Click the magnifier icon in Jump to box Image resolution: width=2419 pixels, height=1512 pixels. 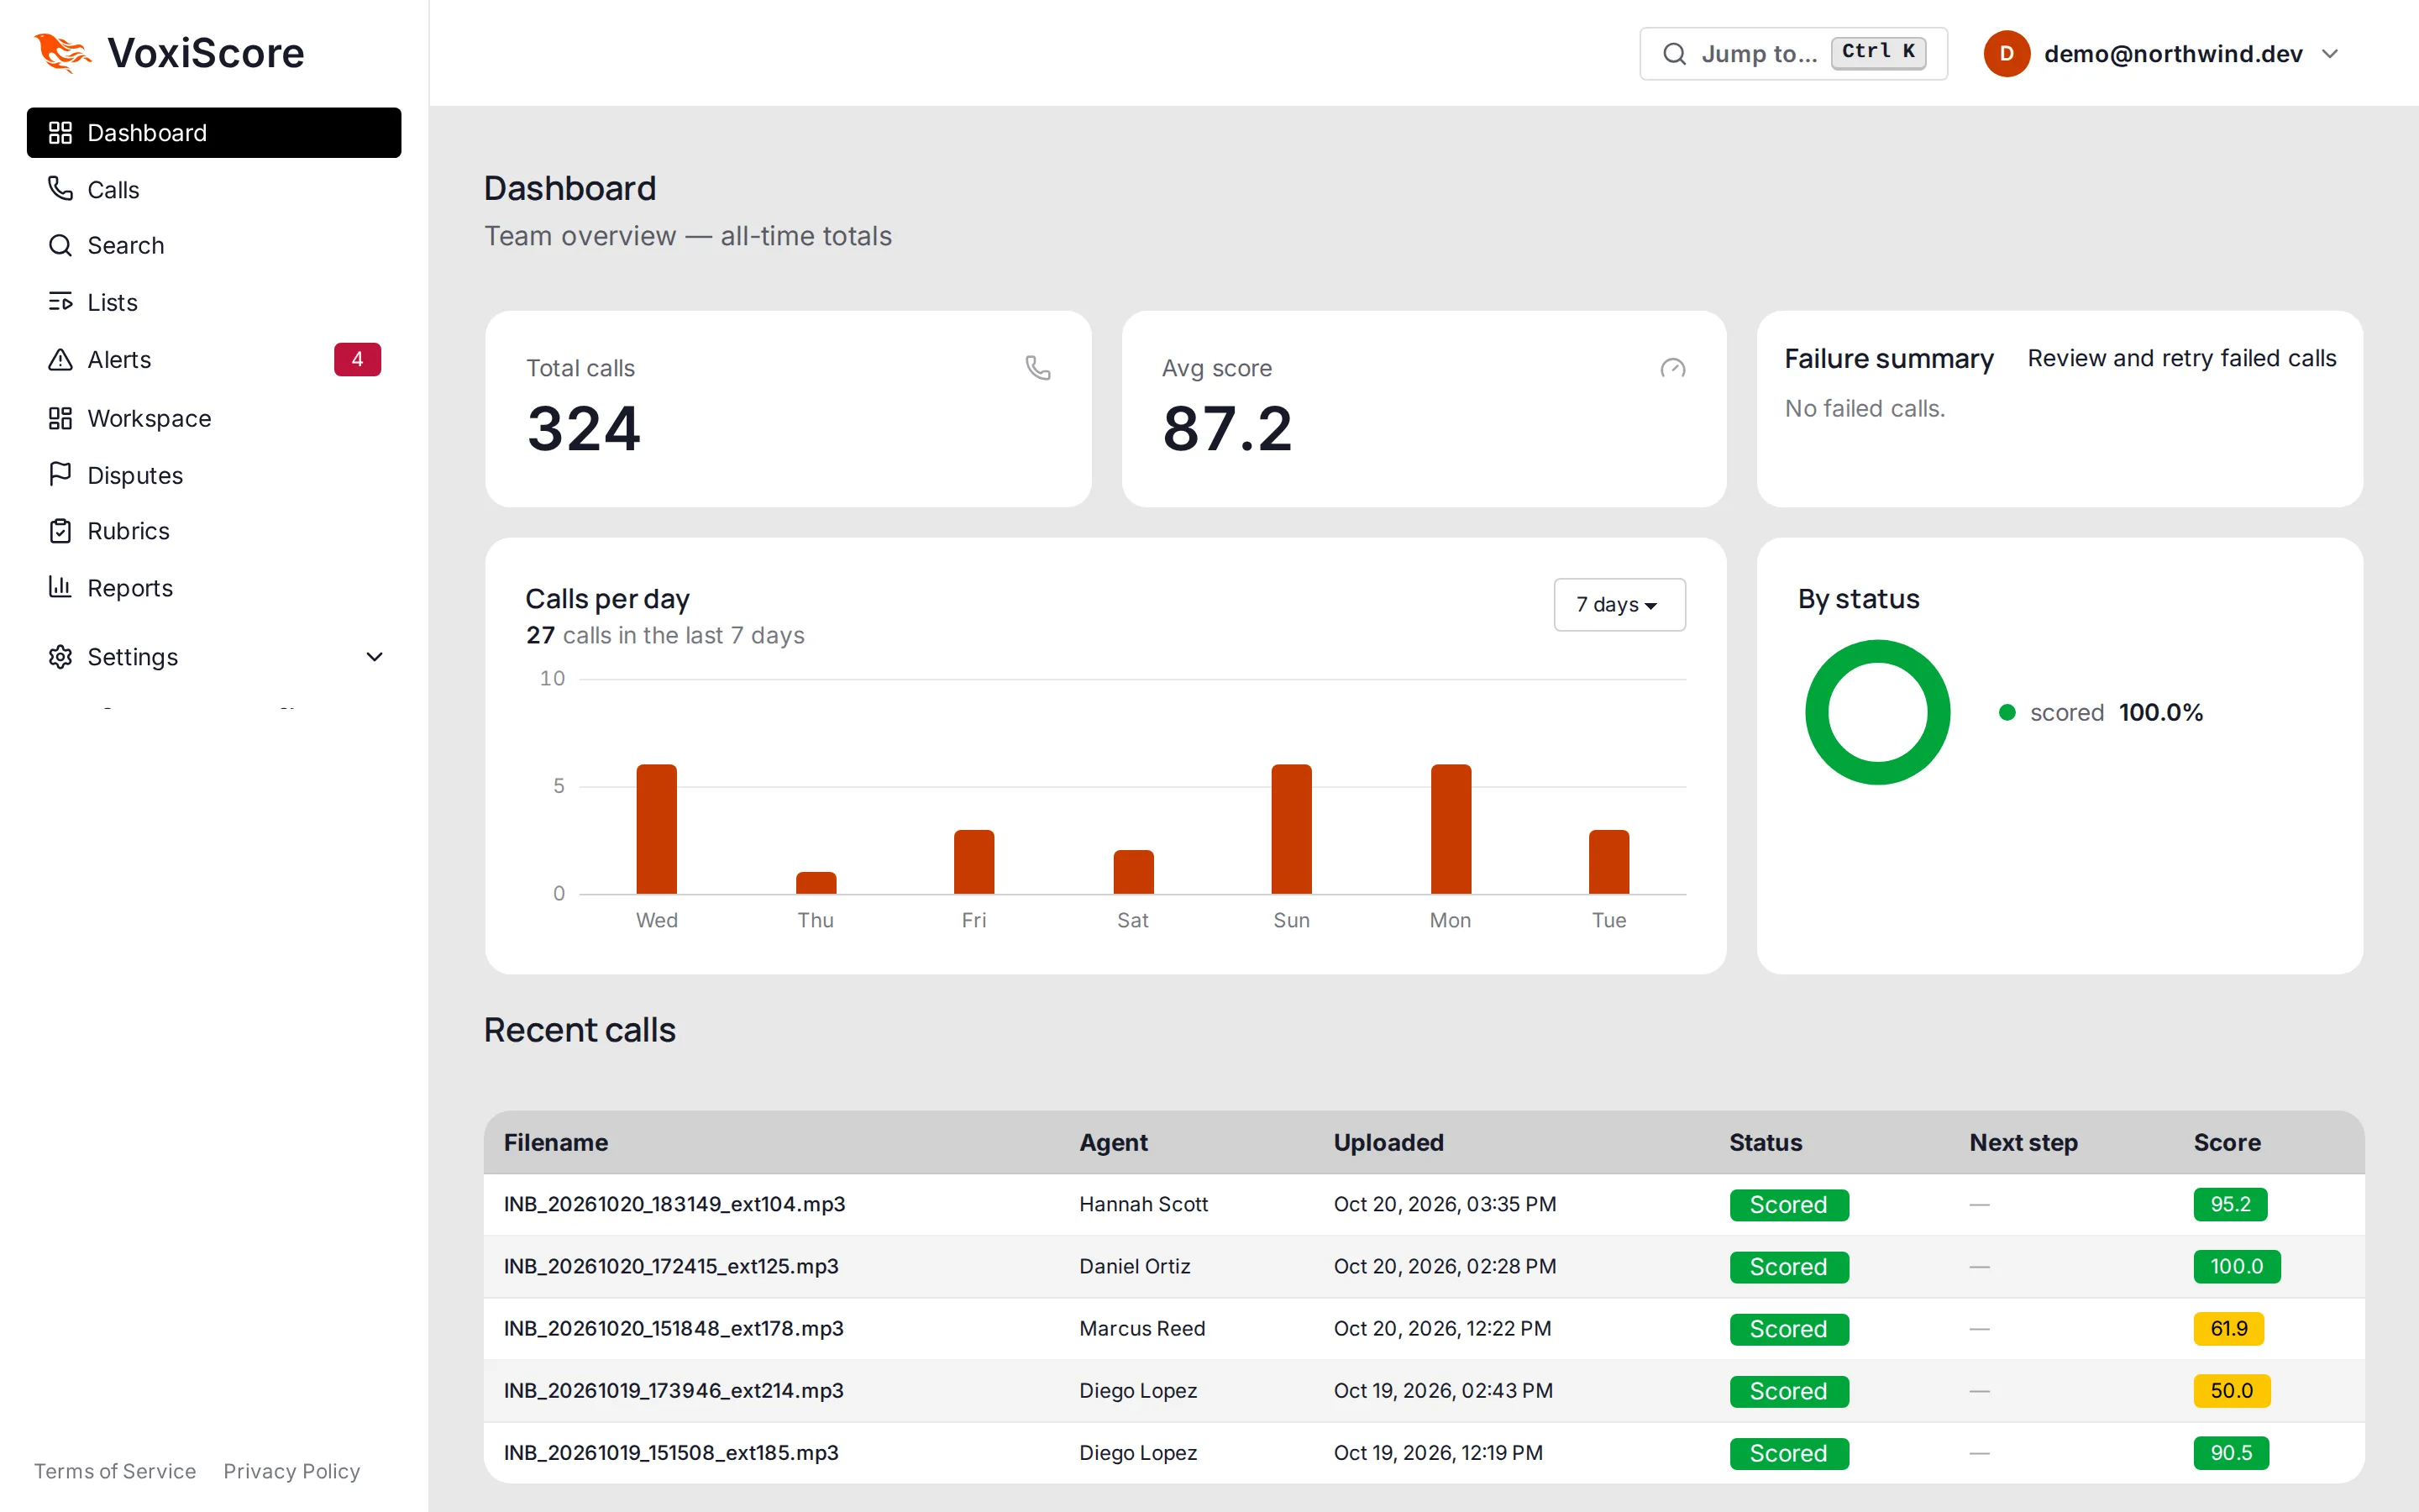point(1674,53)
